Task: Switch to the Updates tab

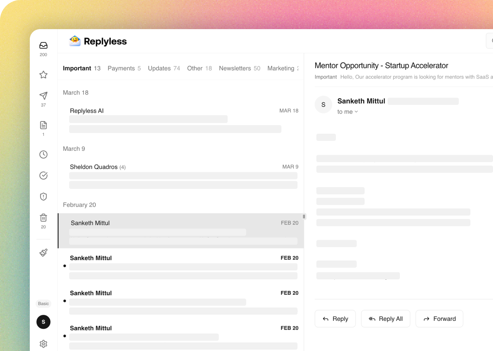Action: coord(164,68)
